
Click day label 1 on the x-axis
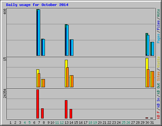pyautogui.click(x=10, y=123)
